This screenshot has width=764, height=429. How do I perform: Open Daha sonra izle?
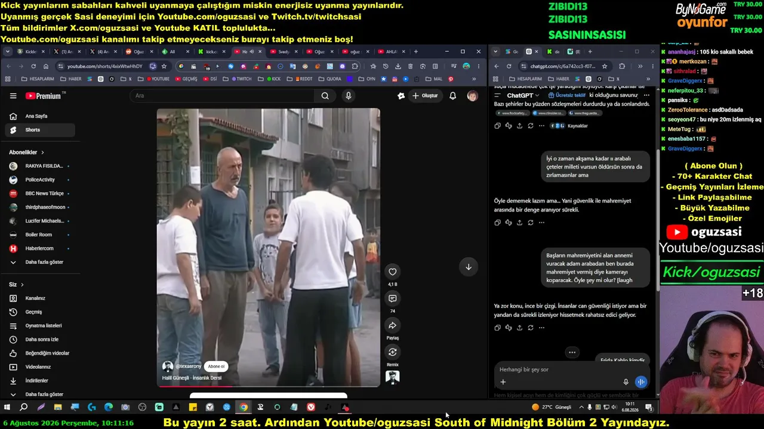[41, 340]
